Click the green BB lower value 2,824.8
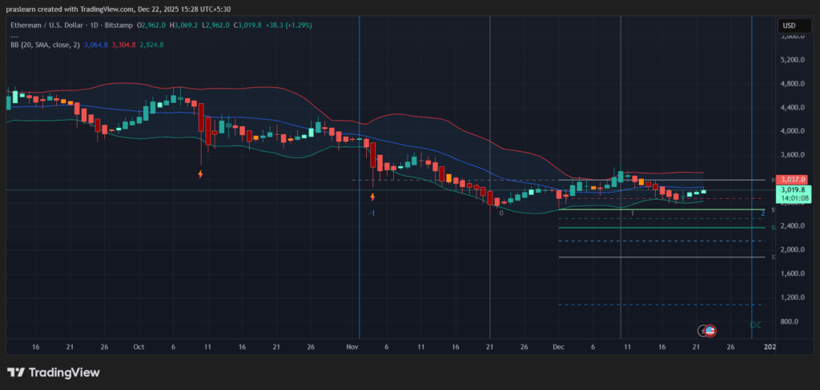The height and width of the screenshot is (390, 820). [151, 45]
